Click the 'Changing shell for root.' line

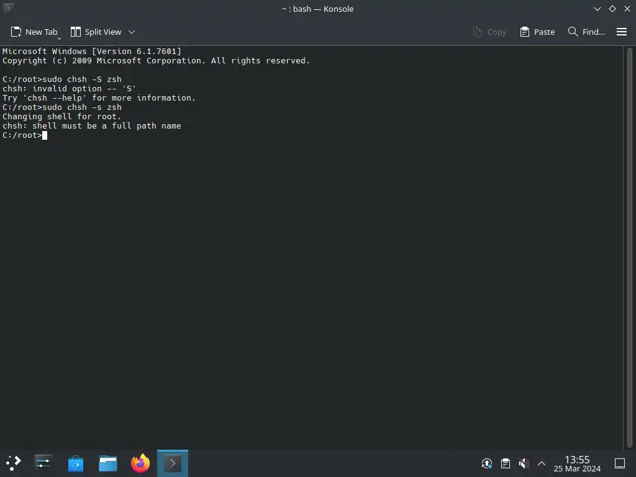pos(61,116)
